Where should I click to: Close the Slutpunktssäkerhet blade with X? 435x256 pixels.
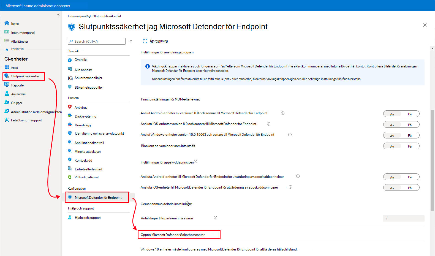click(425, 25)
